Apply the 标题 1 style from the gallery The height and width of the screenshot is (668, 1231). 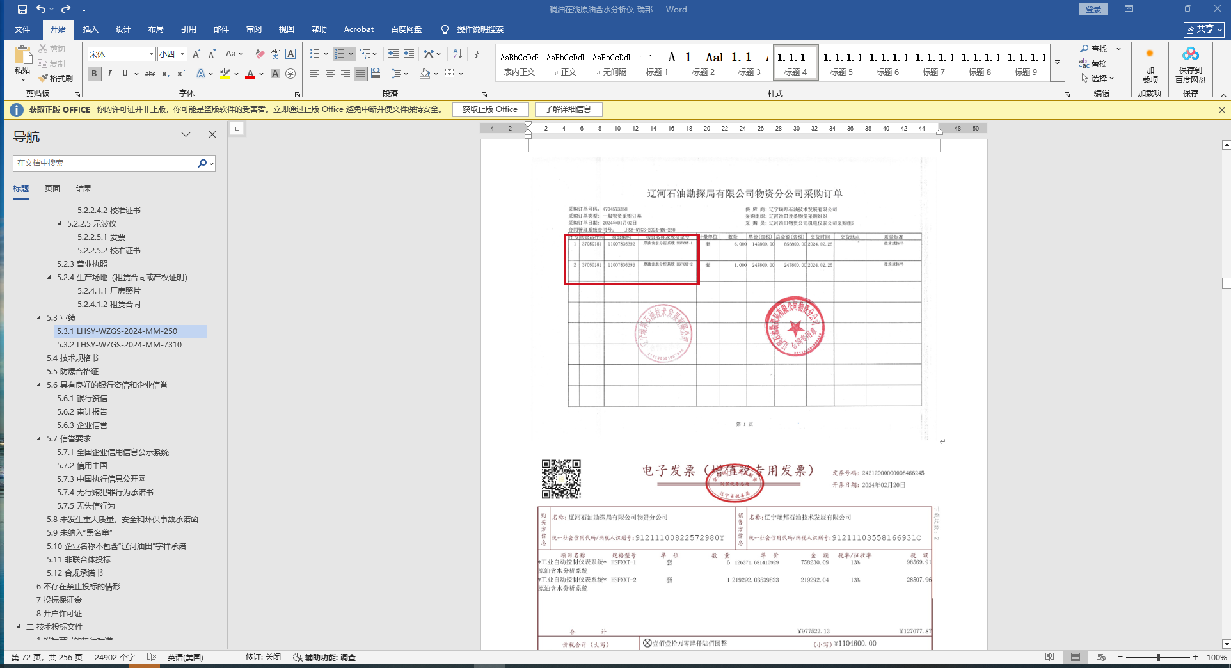tap(658, 63)
